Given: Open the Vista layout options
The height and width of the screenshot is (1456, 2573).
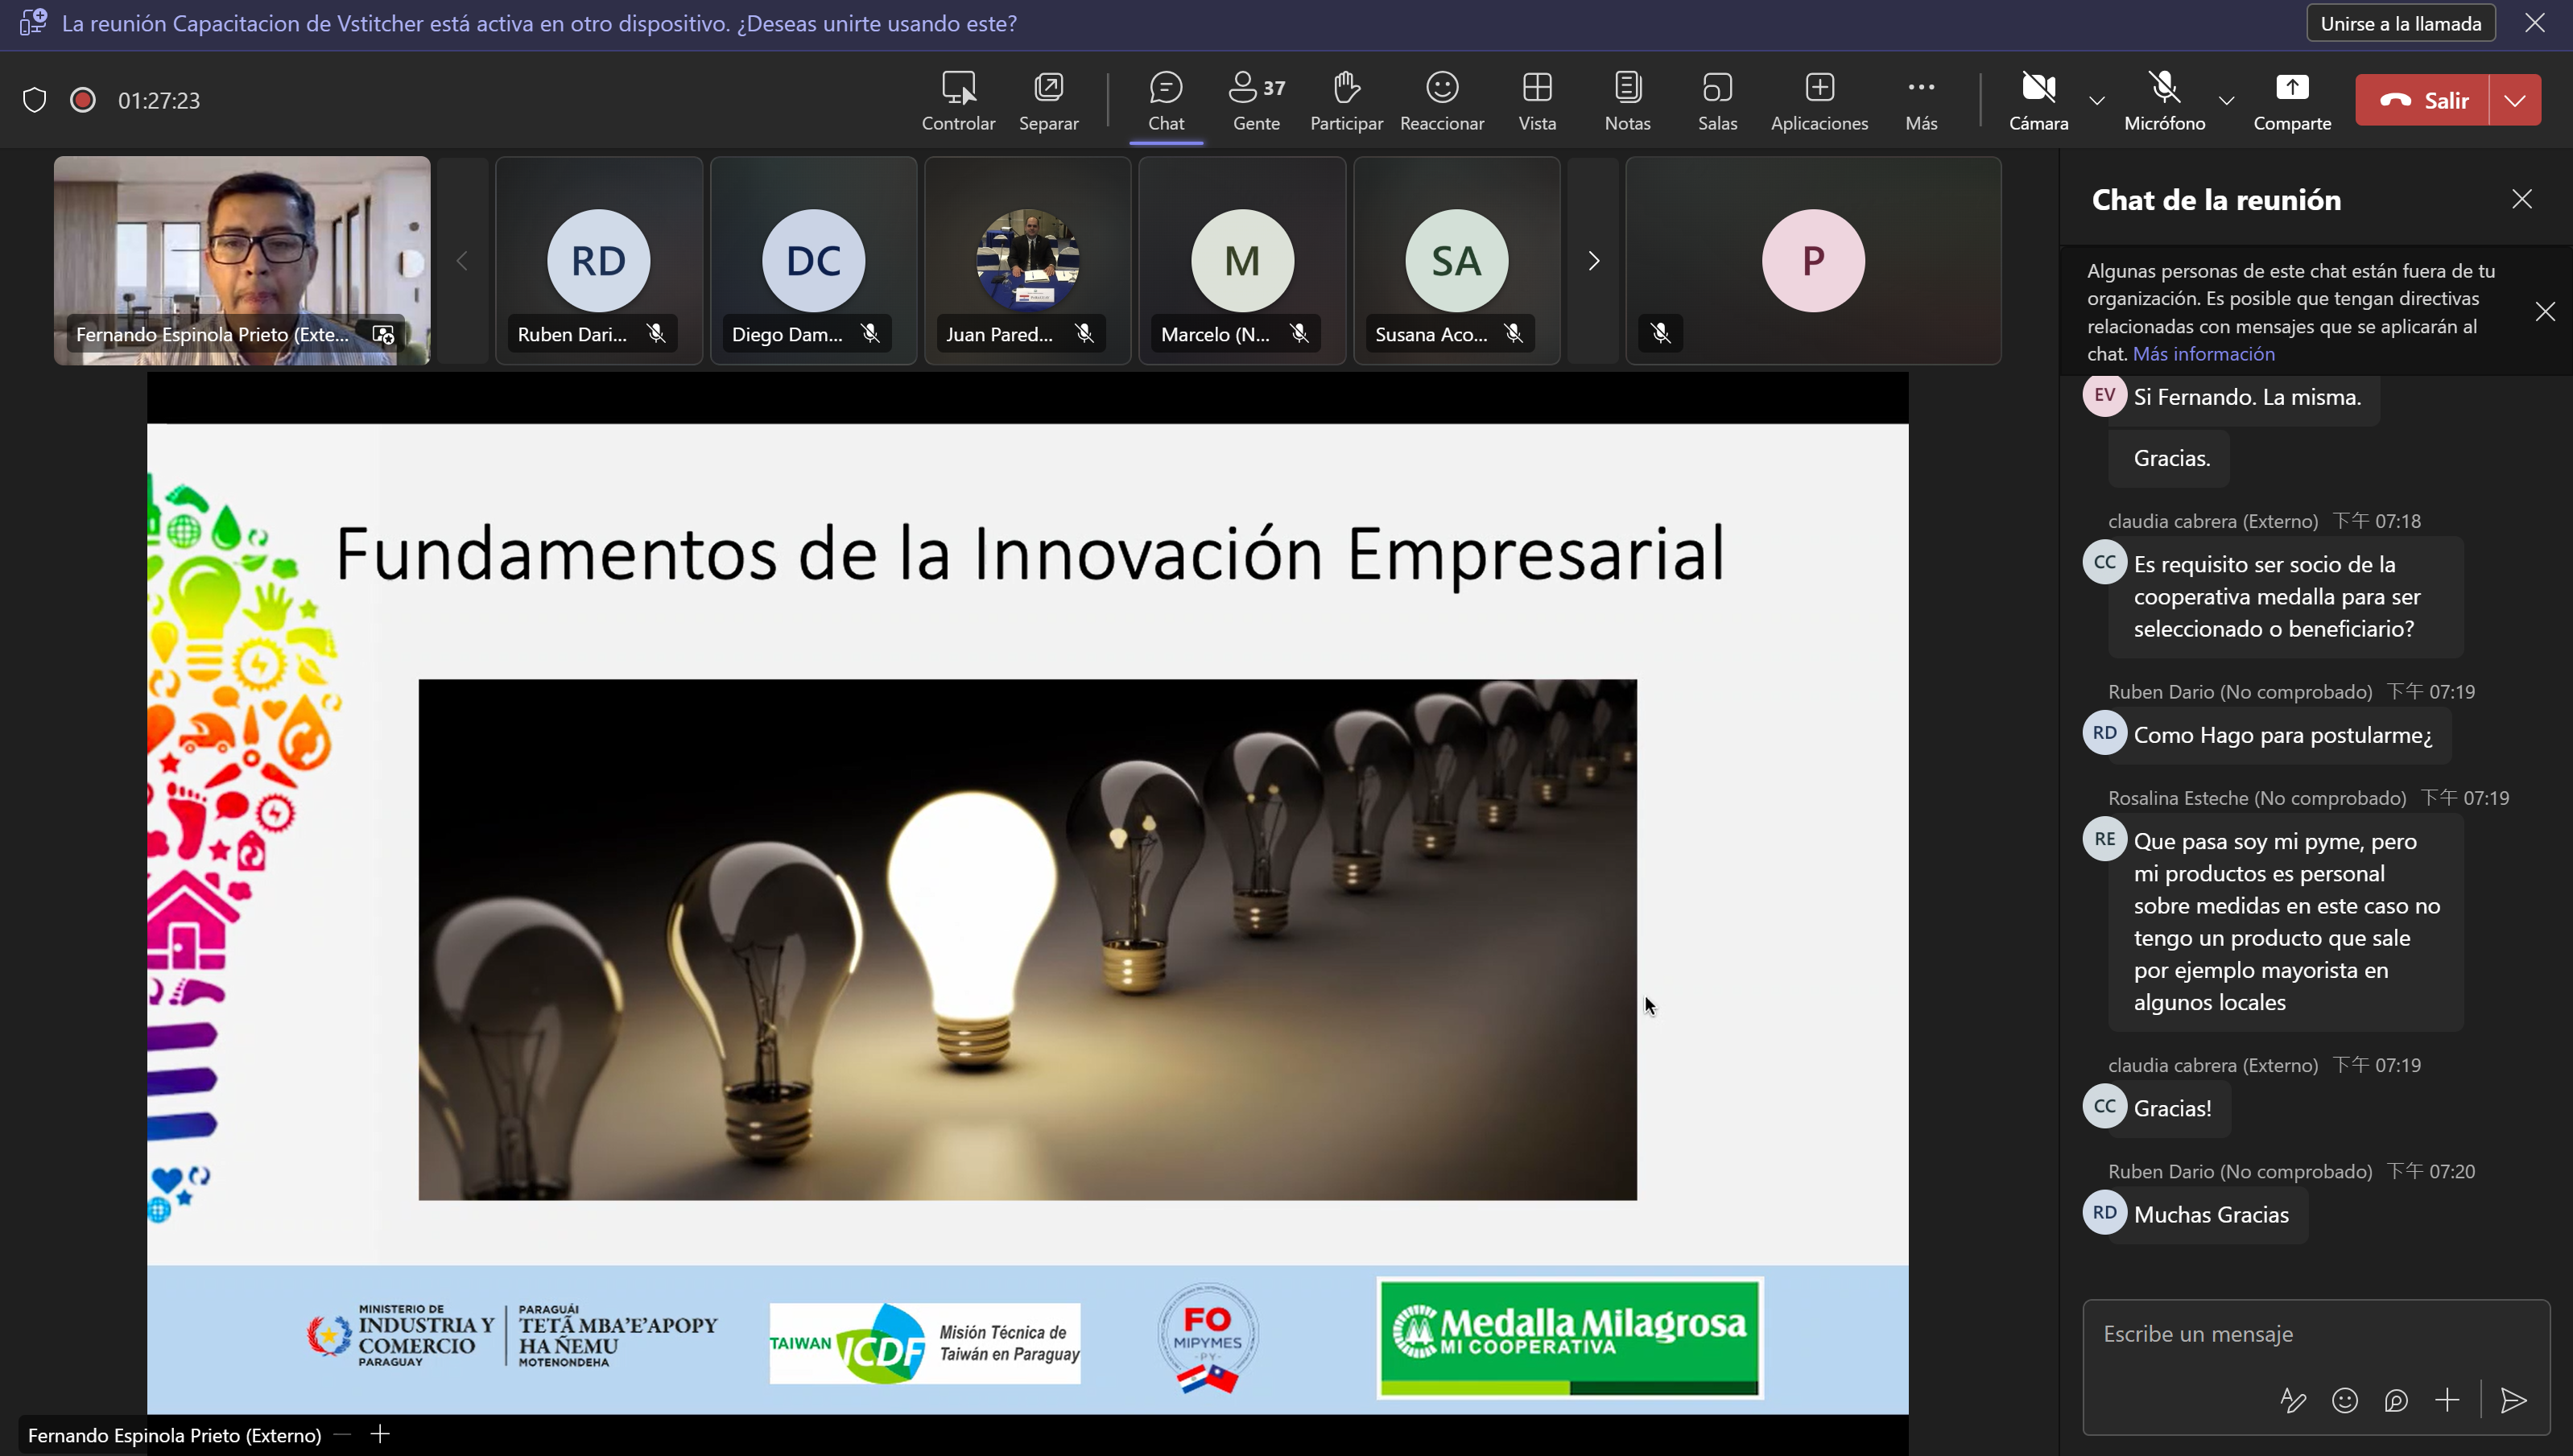Looking at the screenshot, I should 1537,101.
